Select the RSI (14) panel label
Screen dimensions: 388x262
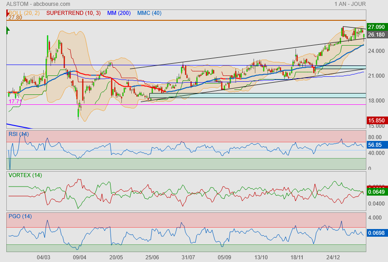(x=18, y=134)
